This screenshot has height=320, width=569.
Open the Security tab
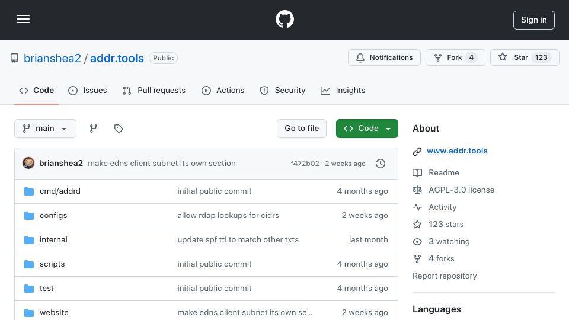point(283,90)
